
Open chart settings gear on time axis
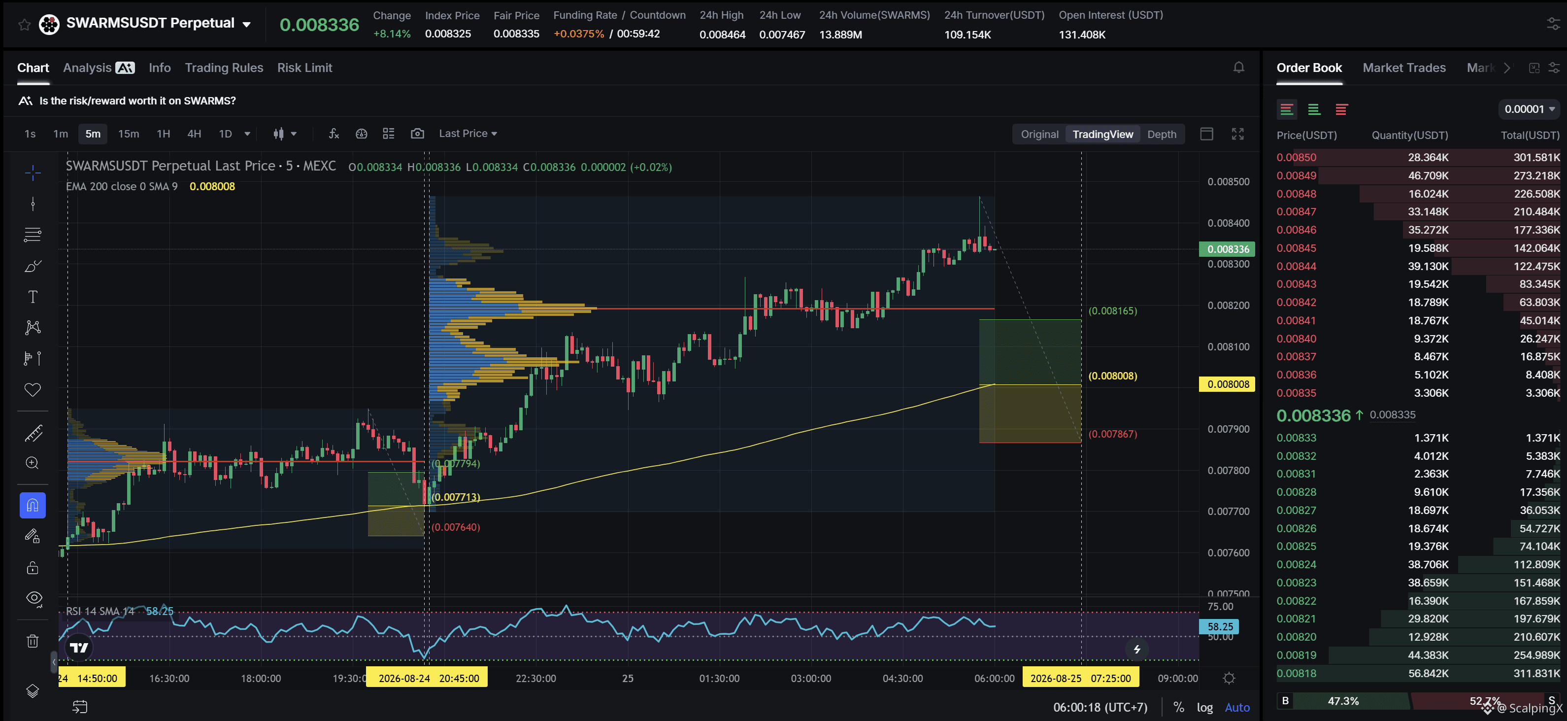(1229, 679)
